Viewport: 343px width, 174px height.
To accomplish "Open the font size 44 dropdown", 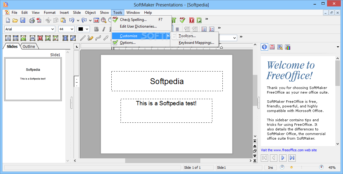I will (72, 29).
